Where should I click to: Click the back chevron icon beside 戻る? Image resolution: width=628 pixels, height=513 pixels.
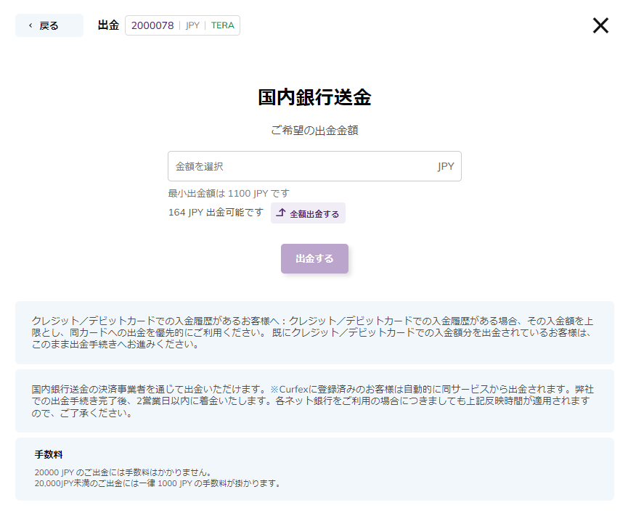click(x=30, y=25)
